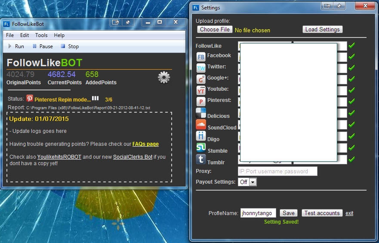Click the 'No file chosen' text

pyautogui.click(x=253, y=30)
